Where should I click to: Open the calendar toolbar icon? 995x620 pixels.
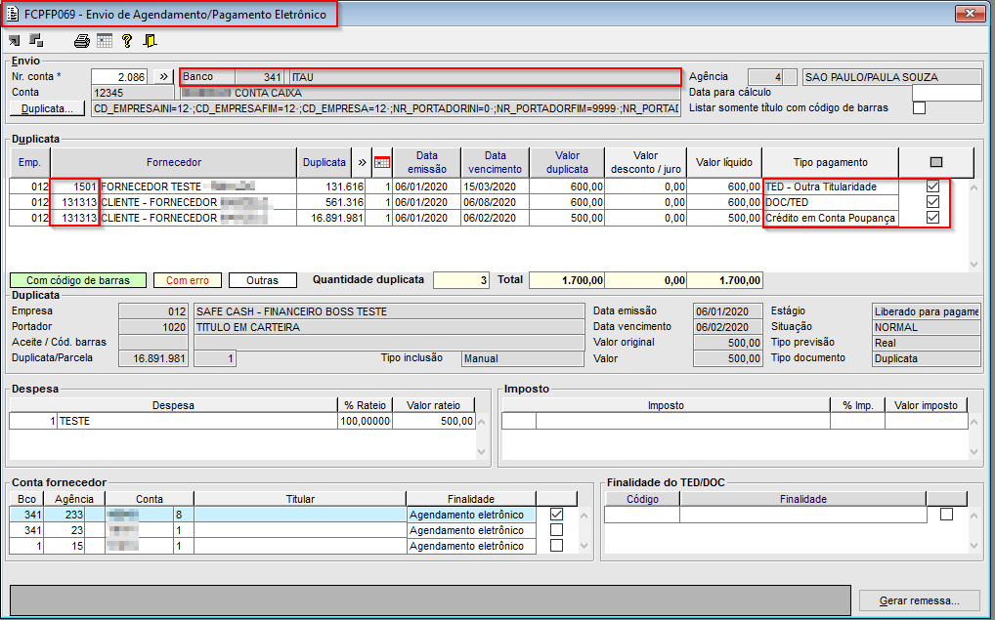105,41
